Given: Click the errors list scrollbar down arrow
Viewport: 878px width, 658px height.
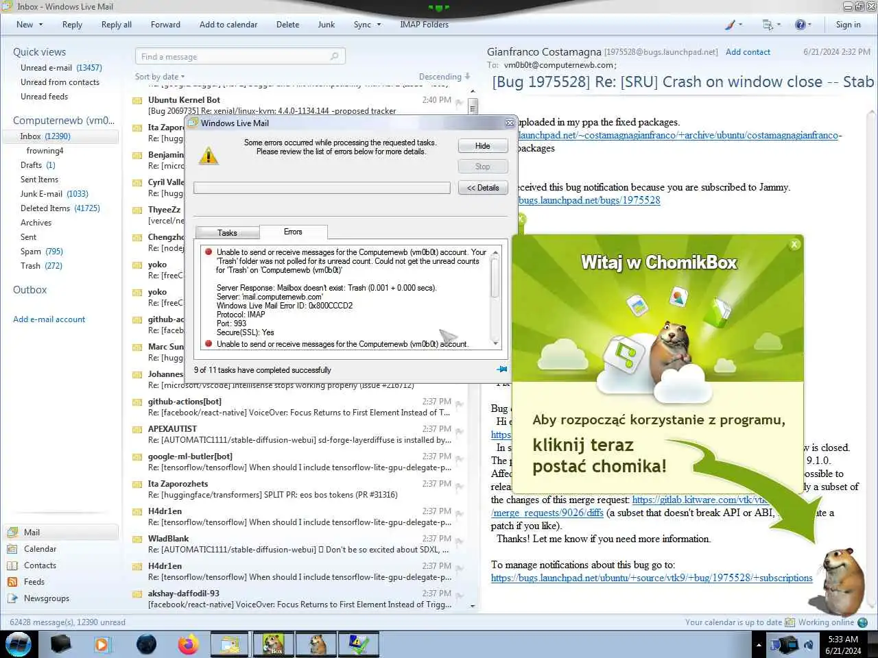Looking at the screenshot, I should point(495,343).
